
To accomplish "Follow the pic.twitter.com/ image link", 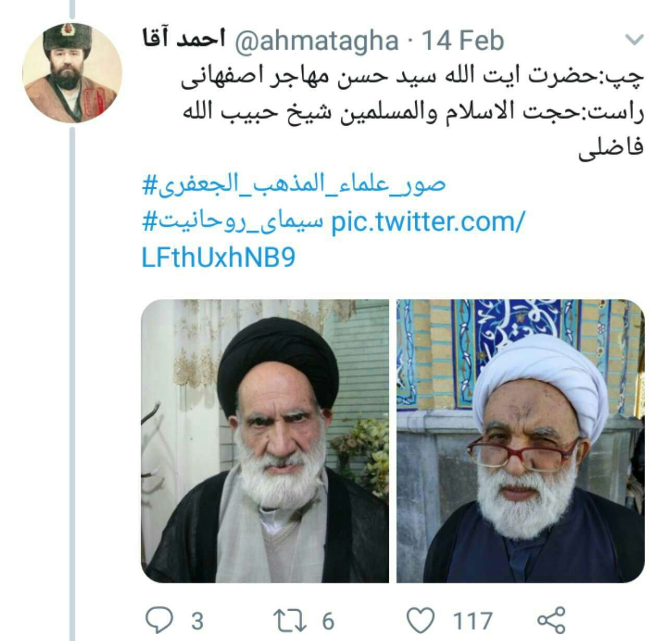I will click(x=427, y=222).
